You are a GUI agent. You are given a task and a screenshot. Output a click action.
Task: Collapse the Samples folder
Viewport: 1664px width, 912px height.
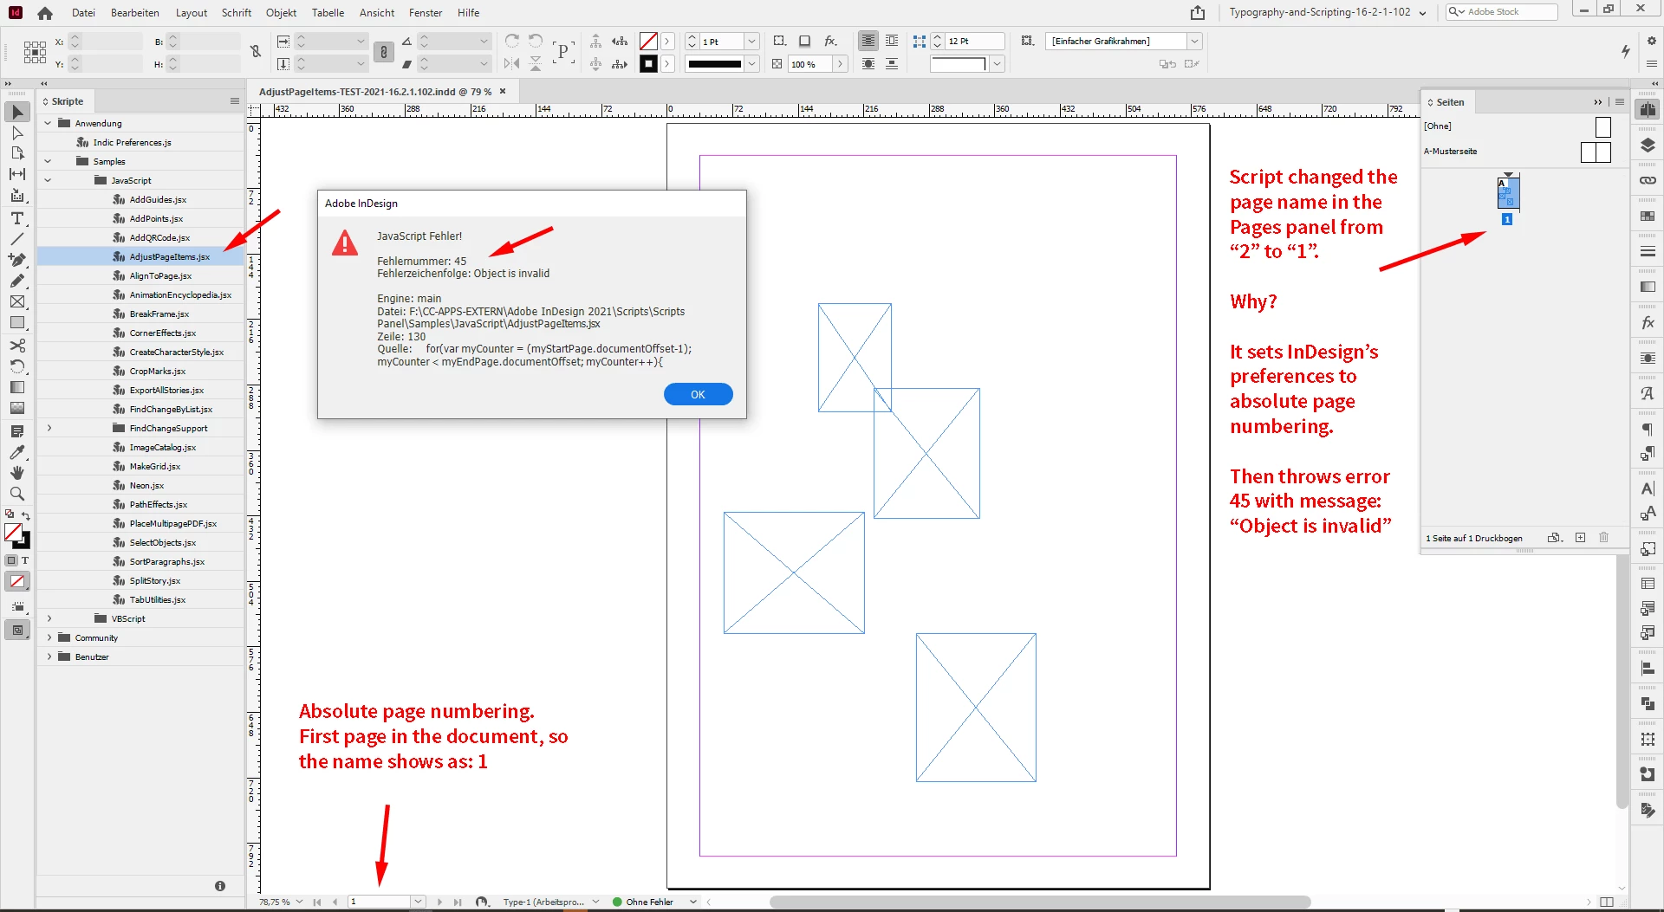pyautogui.click(x=49, y=161)
